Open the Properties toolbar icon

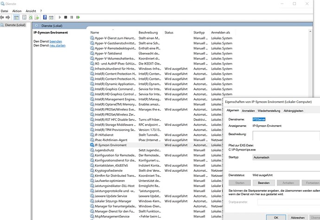24,17
